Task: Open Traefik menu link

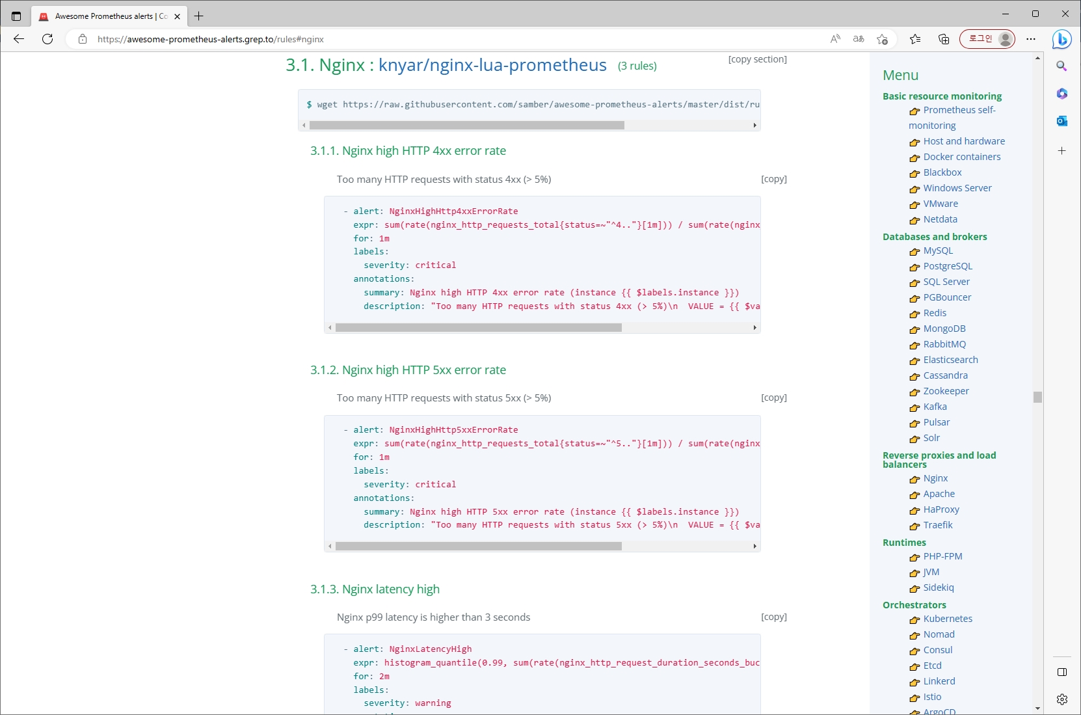Action: pos(938,525)
